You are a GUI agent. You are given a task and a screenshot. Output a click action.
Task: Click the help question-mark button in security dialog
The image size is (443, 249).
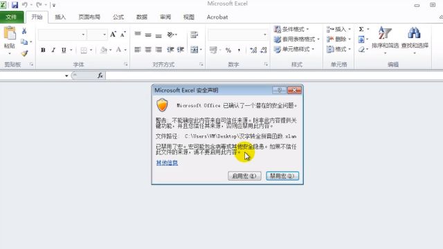pos(280,90)
